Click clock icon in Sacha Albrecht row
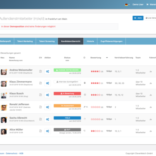This screenshot has height=156, width=156. click(85, 119)
